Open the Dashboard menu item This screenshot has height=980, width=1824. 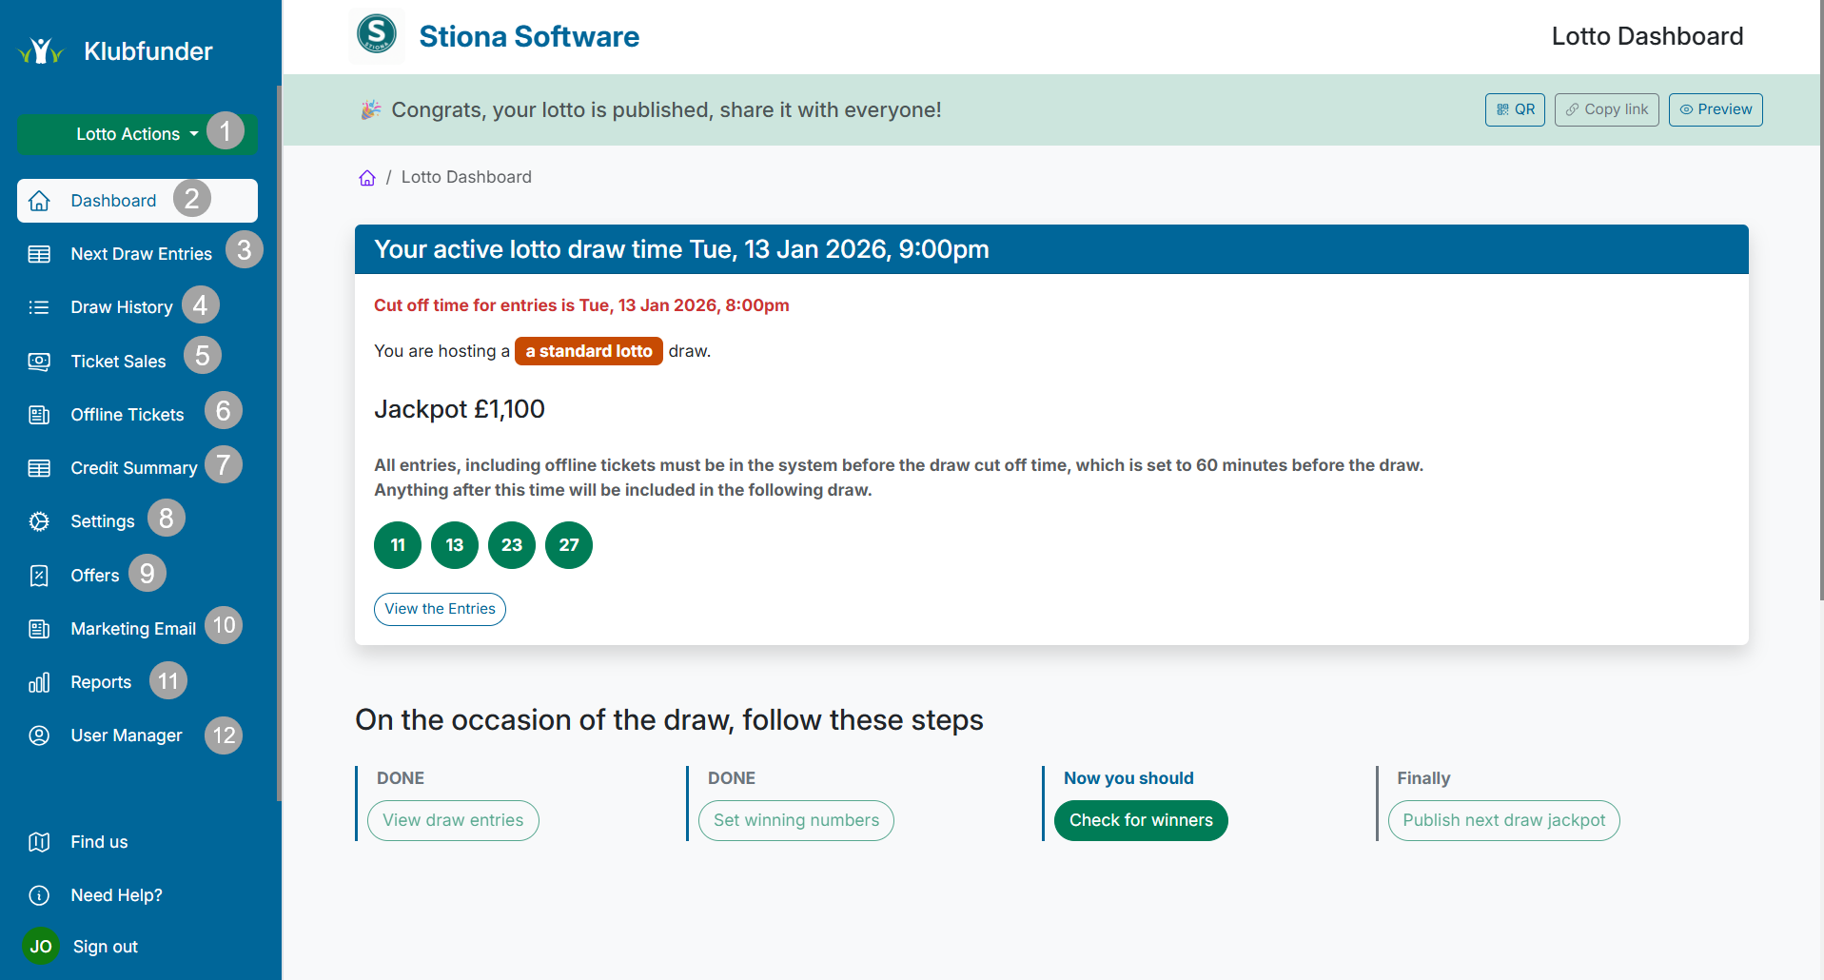pyautogui.click(x=112, y=201)
